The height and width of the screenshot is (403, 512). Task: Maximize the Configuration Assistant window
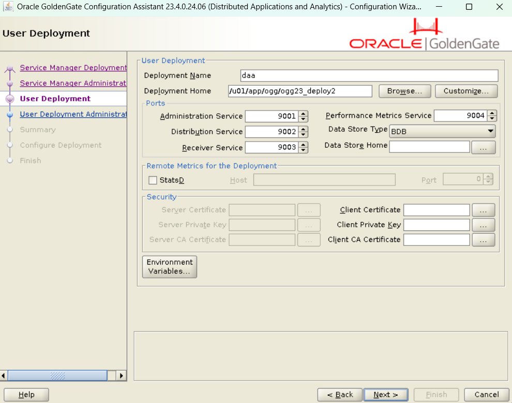[x=469, y=7]
